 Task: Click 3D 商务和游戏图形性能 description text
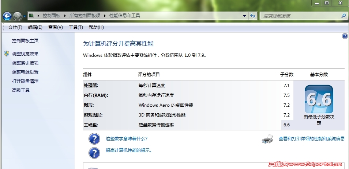[162, 115]
